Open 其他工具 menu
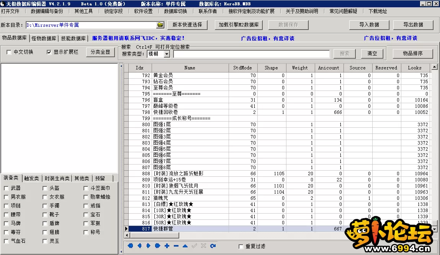Screen dimensions: 440x255 (x=83, y=11)
